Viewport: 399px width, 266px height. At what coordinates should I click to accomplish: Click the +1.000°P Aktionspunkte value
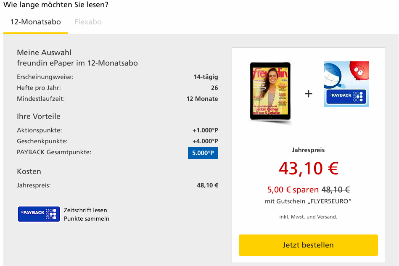coord(205,130)
